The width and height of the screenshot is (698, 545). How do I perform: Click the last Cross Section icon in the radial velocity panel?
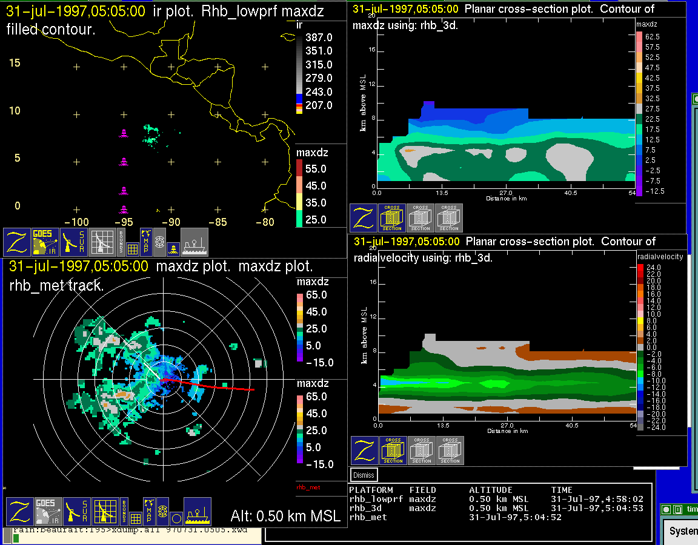450,451
